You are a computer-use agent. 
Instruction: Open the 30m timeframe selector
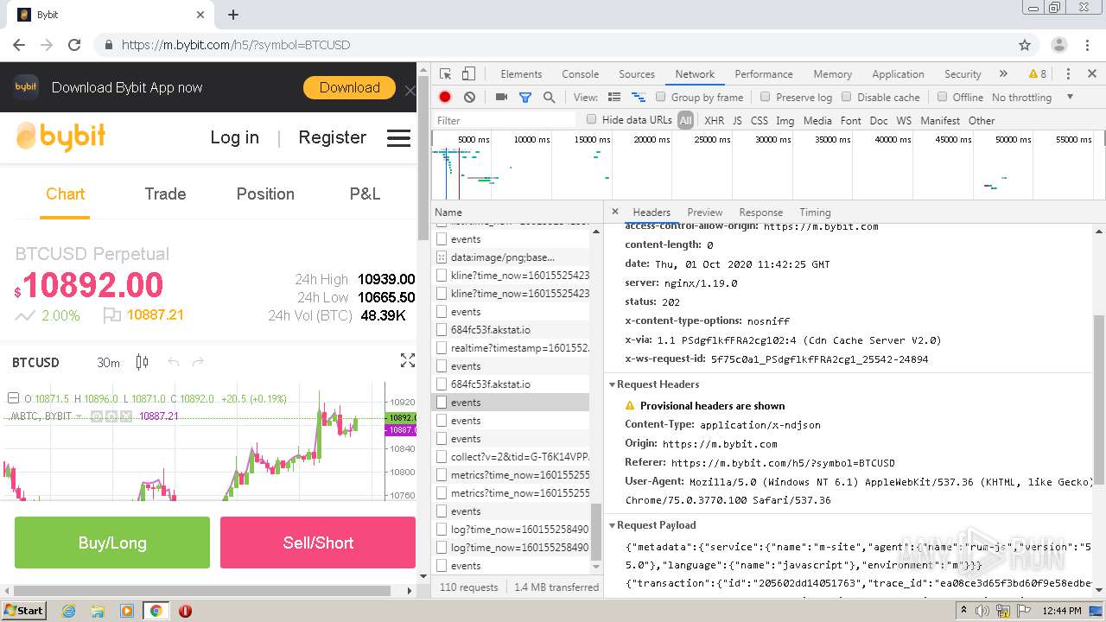[108, 363]
